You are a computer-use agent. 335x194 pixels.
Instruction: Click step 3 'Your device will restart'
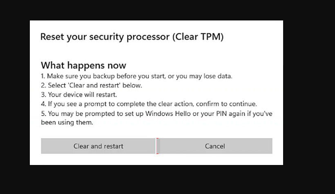point(79,95)
